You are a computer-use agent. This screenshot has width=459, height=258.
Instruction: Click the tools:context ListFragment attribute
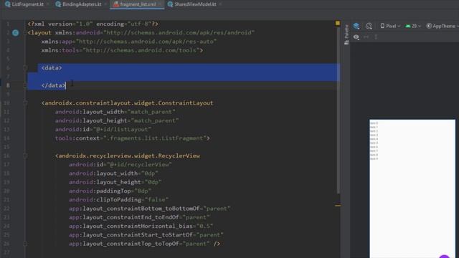click(132, 138)
